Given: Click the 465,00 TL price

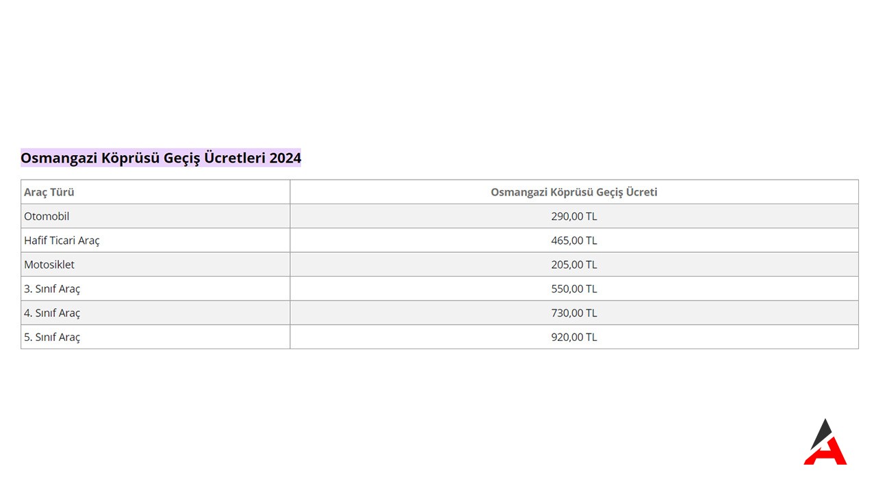Looking at the screenshot, I should pos(574,241).
